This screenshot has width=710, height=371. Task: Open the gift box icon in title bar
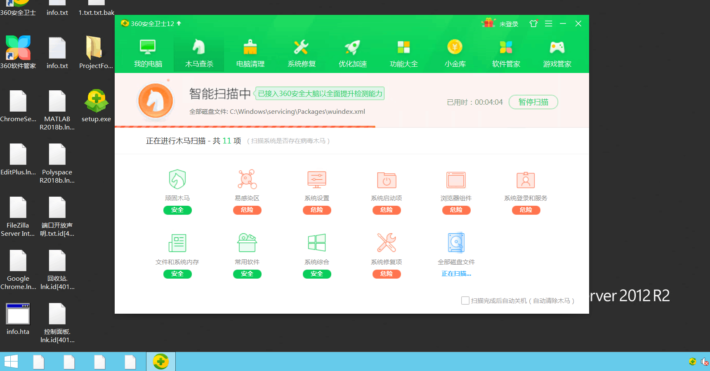(488, 23)
